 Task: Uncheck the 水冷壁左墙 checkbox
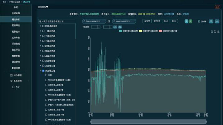[x=43, y=71]
